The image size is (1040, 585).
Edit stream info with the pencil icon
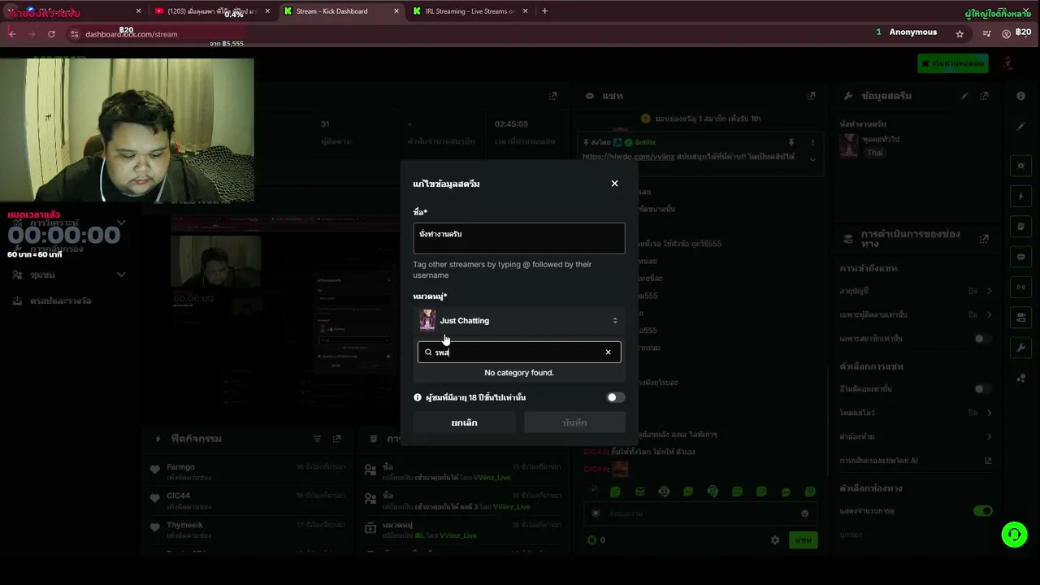pyautogui.click(x=964, y=96)
